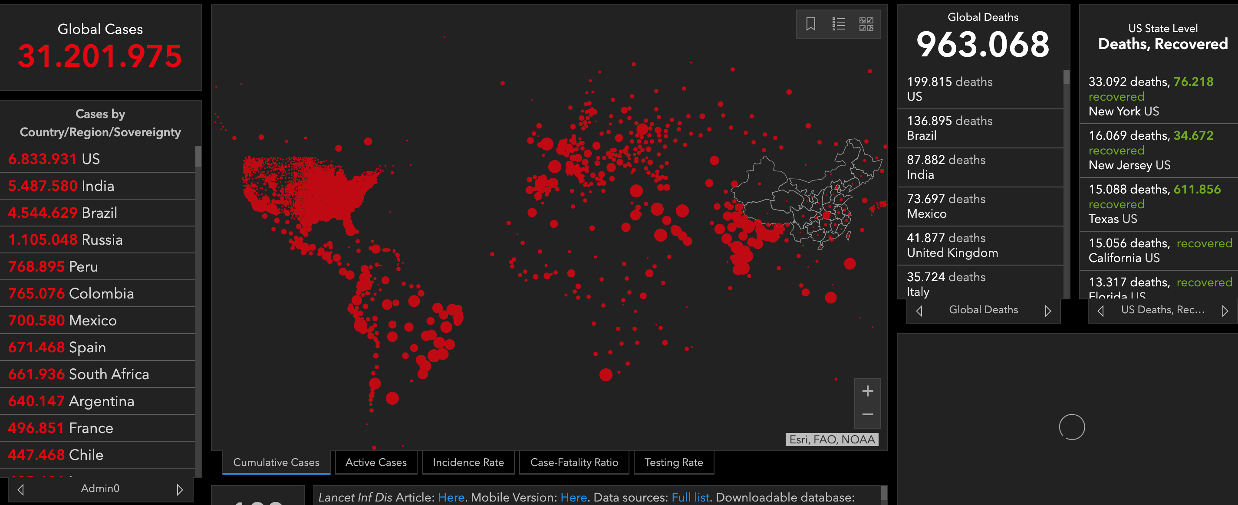Previous arrow beside Global Deaths label

(x=919, y=311)
